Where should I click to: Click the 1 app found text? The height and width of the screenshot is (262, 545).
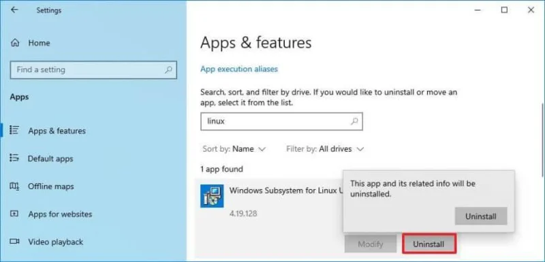221,169
